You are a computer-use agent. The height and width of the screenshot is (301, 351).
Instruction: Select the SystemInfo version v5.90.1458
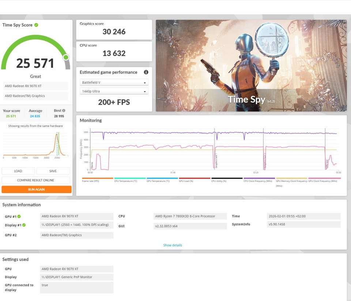[x=304, y=224]
